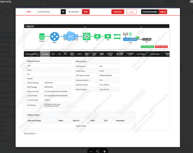
Task: Switch to the OLT tab
Action: coord(66,54)
